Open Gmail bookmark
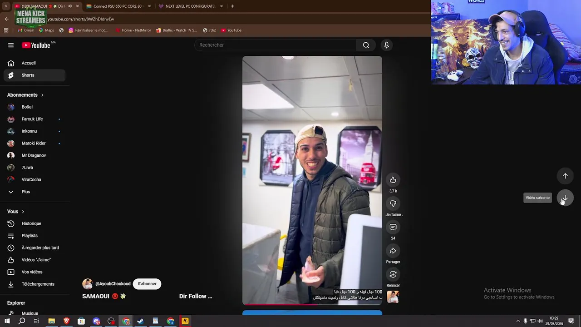 (x=25, y=30)
